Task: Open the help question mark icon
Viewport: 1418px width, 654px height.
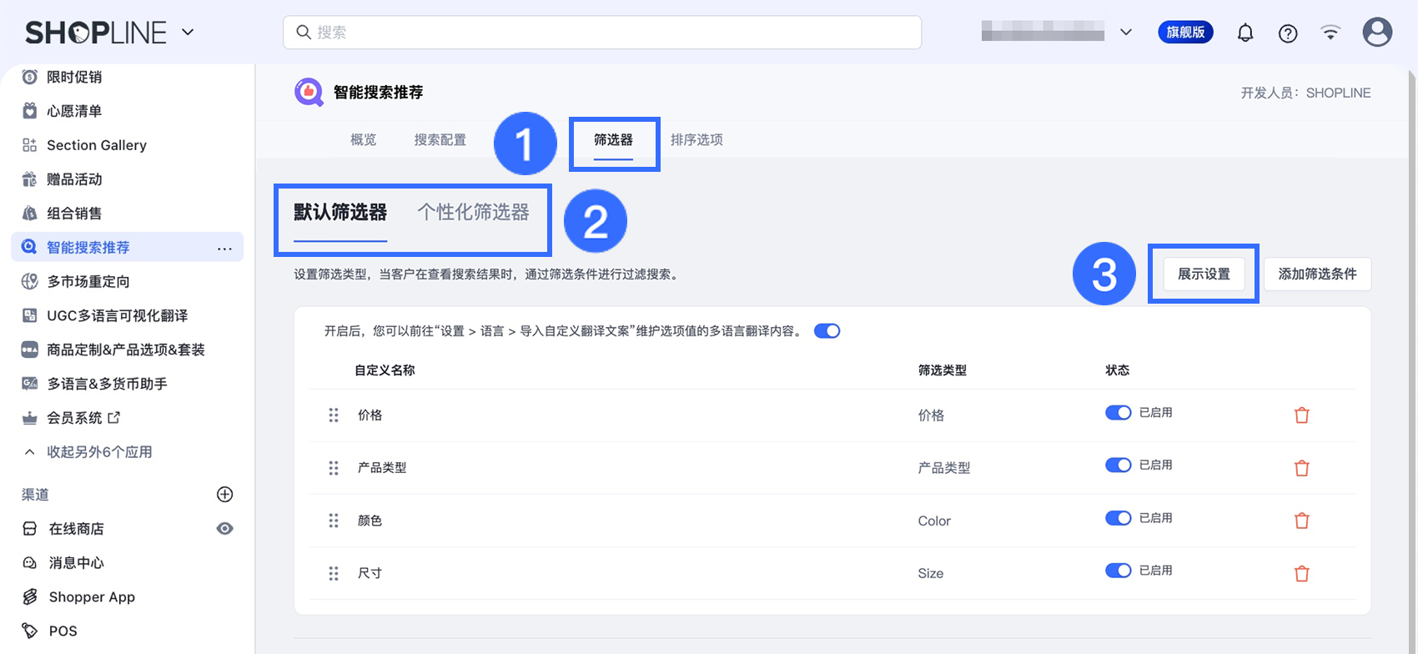Action: pyautogui.click(x=1288, y=33)
